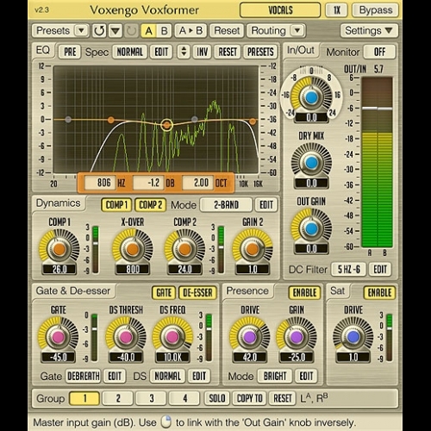The image size is (431, 431).
Task: Select state A
Action: click(x=148, y=31)
